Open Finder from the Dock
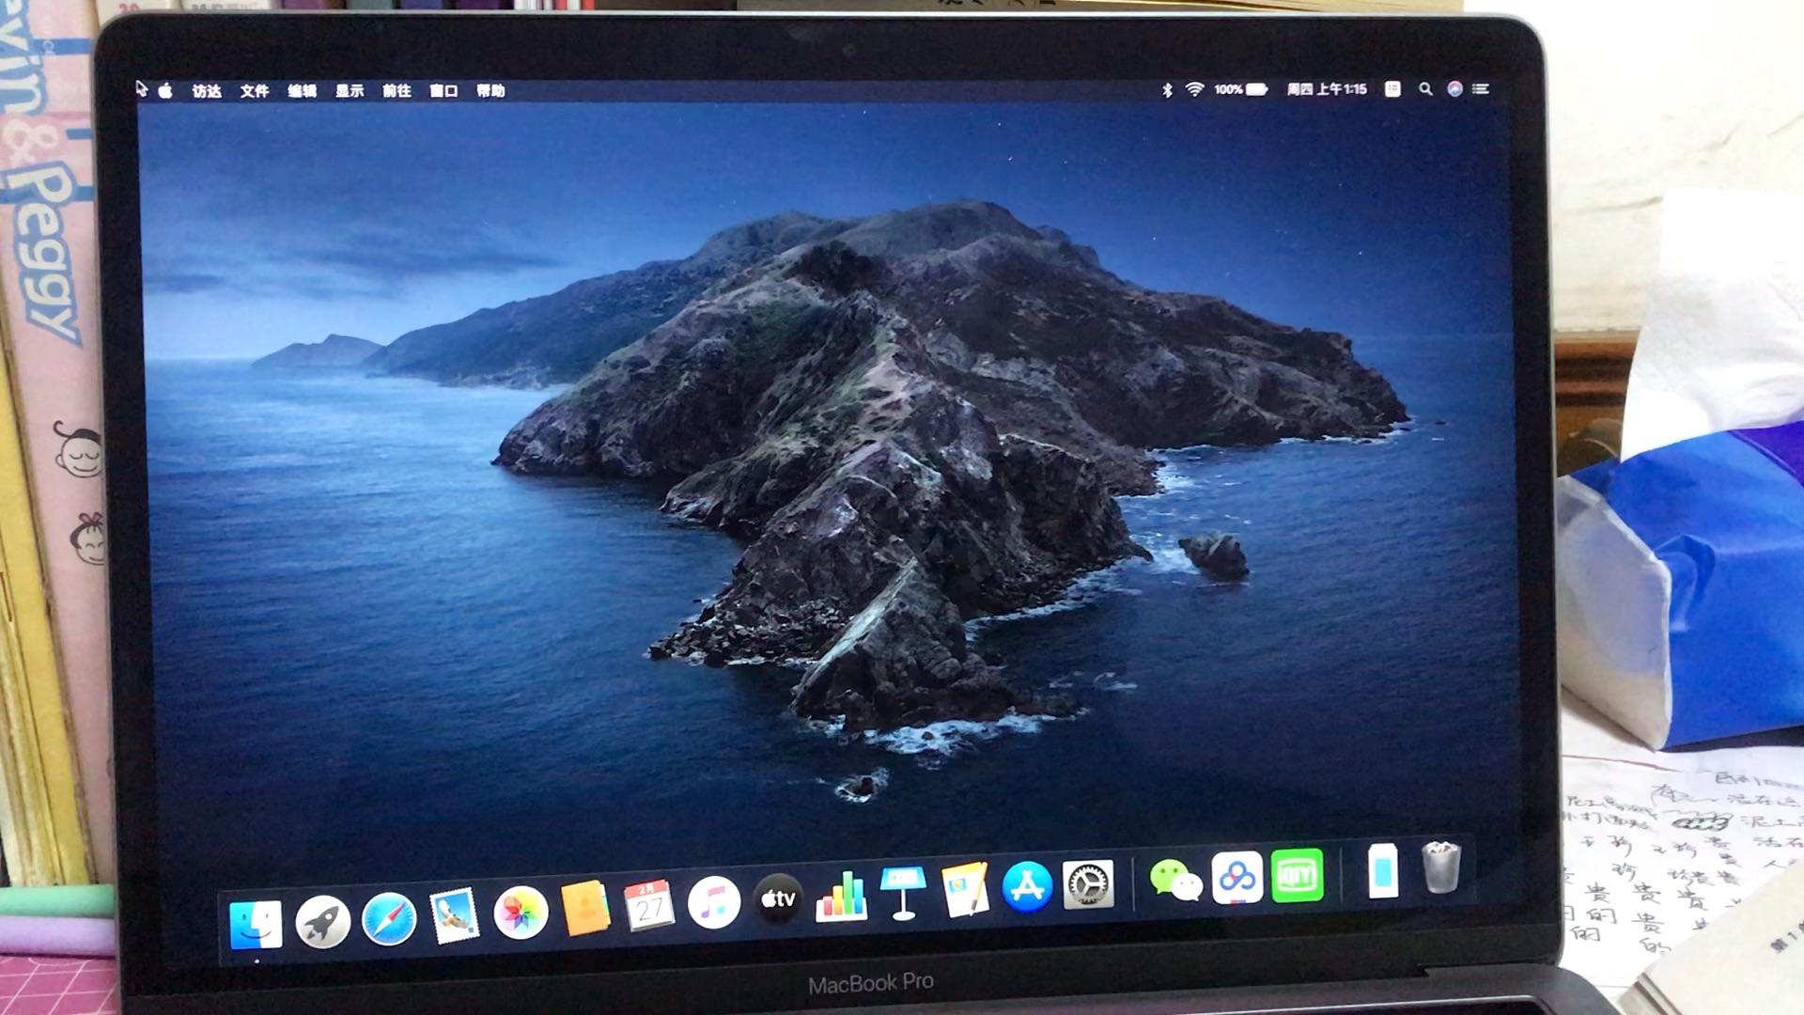 255,923
